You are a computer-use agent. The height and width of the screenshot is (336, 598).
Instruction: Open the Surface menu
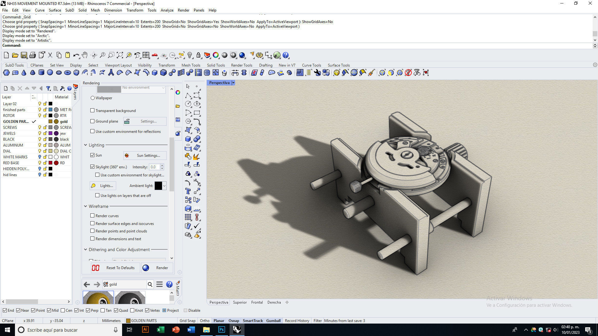(55, 10)
